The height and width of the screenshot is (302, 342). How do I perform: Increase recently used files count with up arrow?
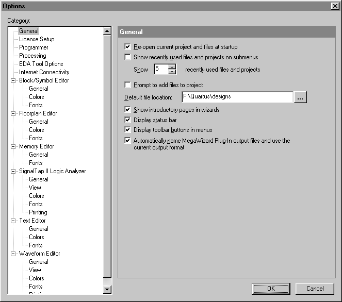(172, 66)
